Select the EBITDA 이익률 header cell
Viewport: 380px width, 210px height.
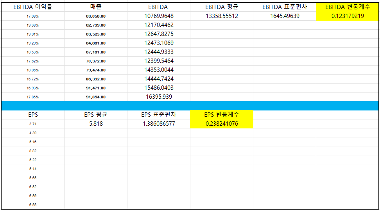(33, 7)
